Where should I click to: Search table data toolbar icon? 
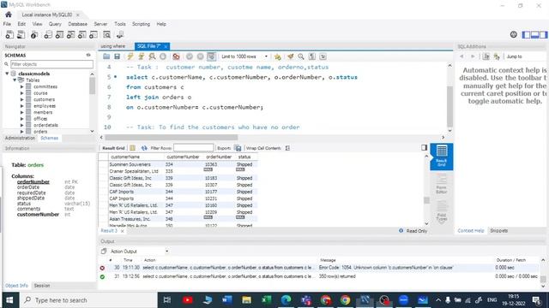(x=106, y=34)
